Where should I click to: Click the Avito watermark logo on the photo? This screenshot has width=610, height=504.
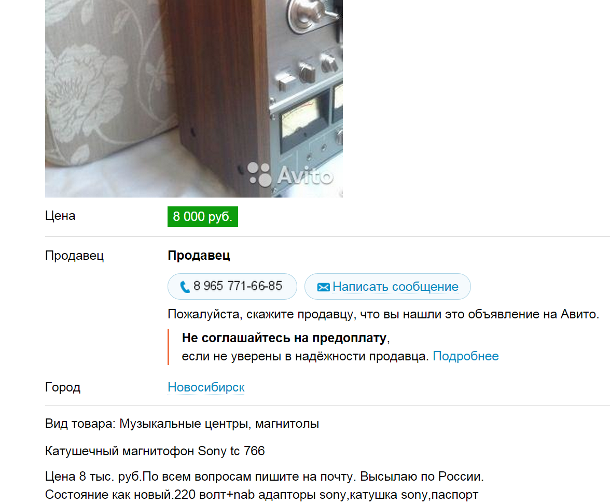click(x=290, y=175)
